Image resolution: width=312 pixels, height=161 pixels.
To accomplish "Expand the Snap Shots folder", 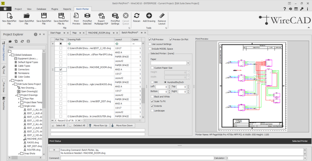I will (19, 153).
